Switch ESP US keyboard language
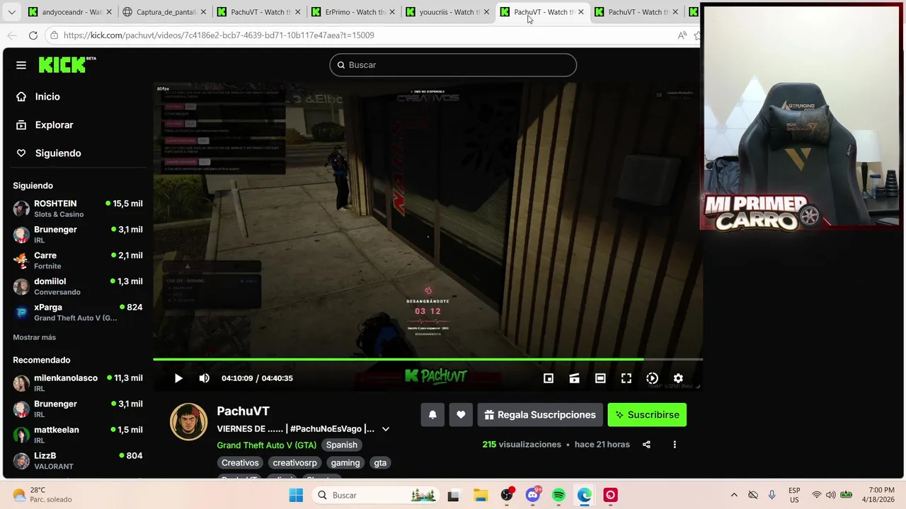 point(794,495)
